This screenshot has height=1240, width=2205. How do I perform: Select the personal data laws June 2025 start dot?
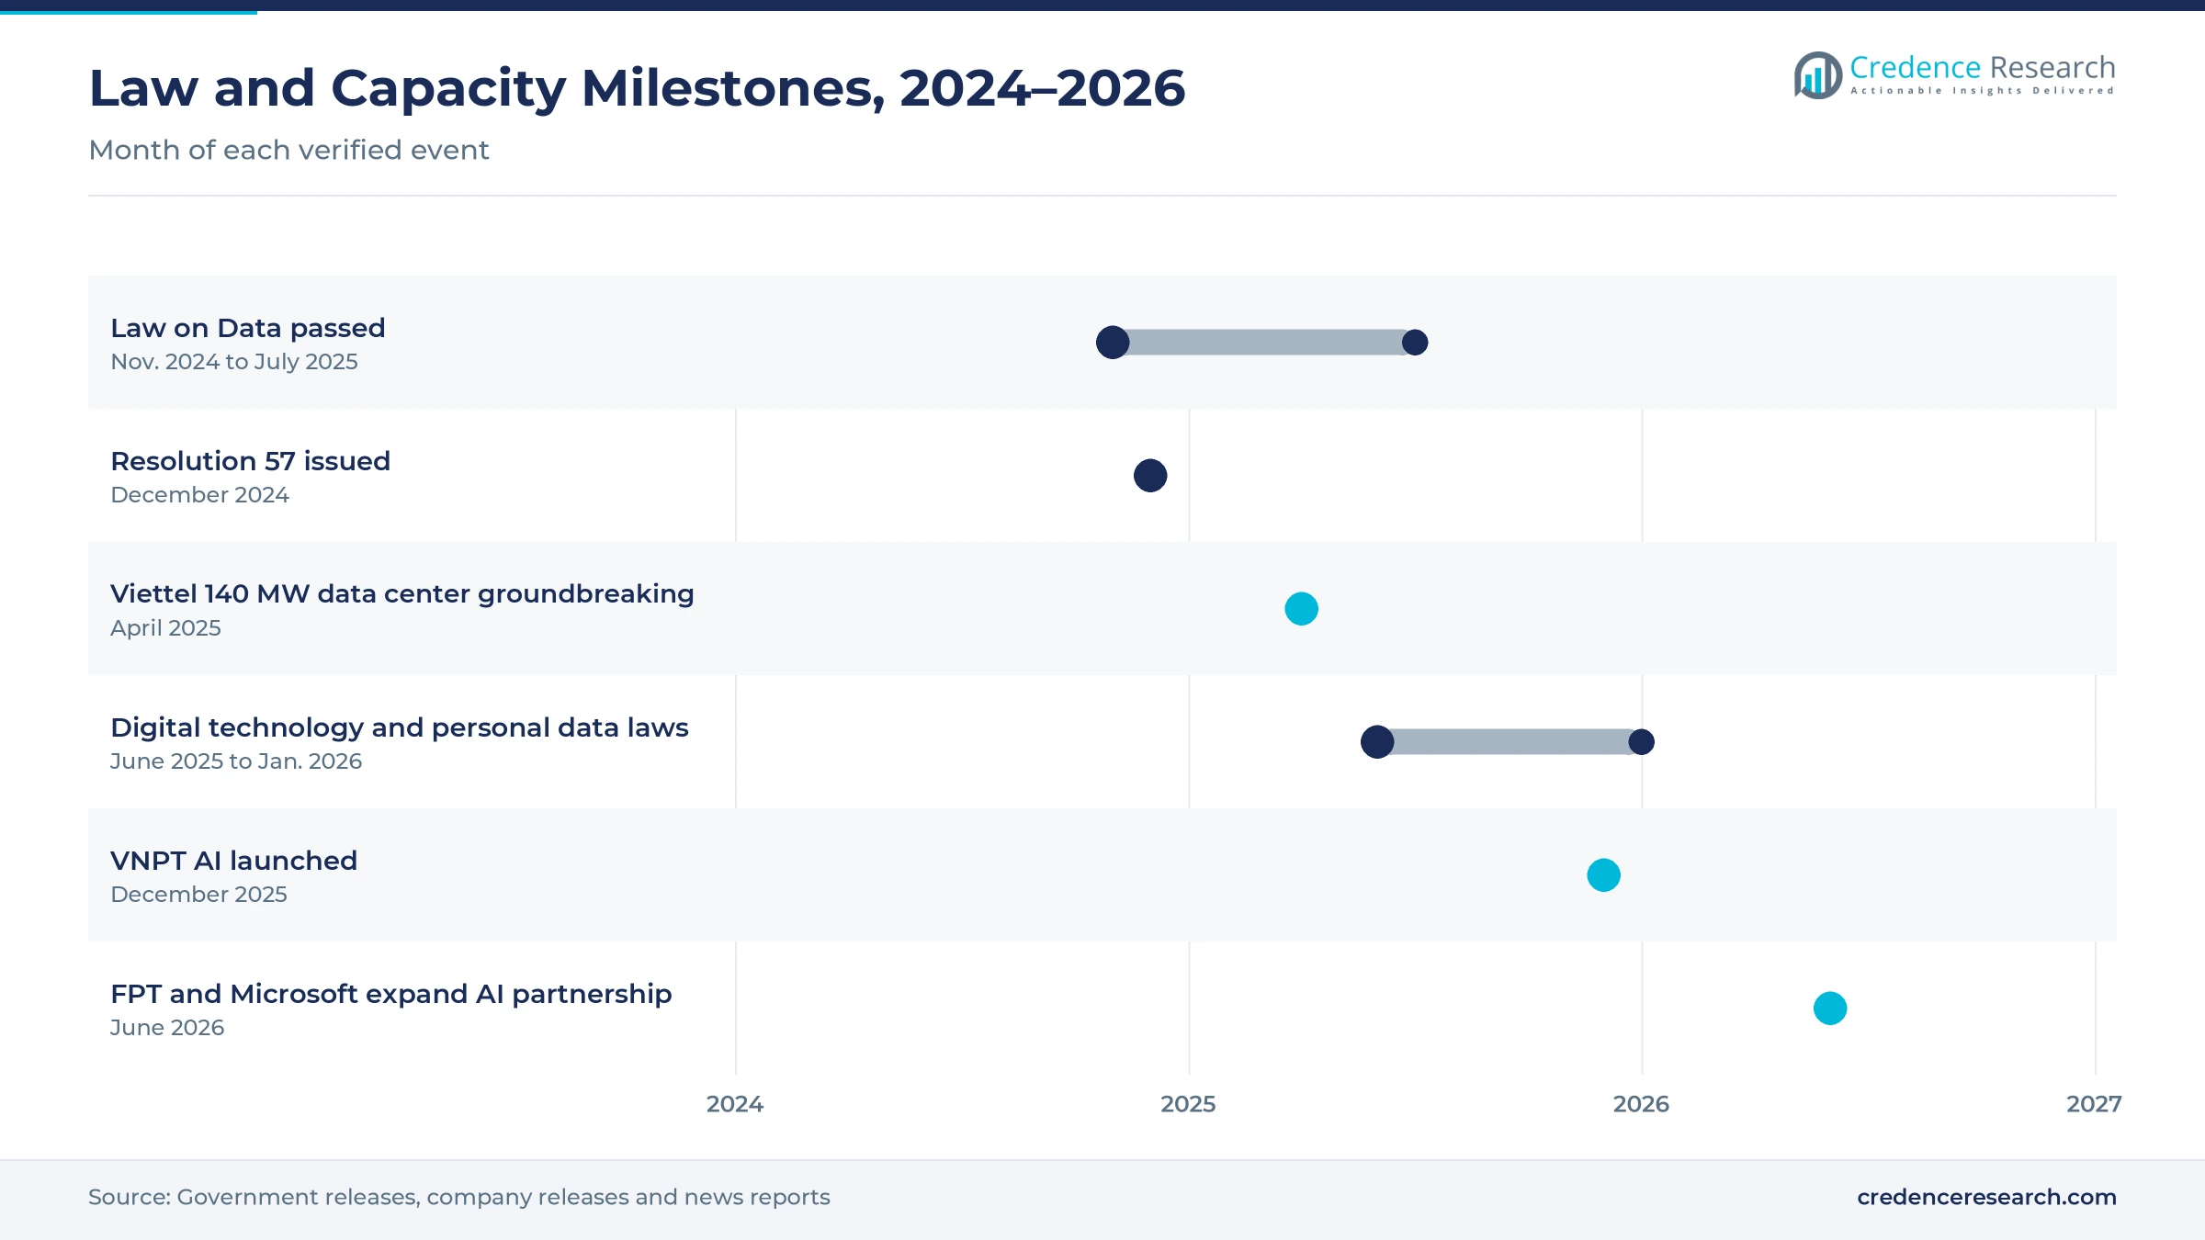click(x=1377, y=742)
